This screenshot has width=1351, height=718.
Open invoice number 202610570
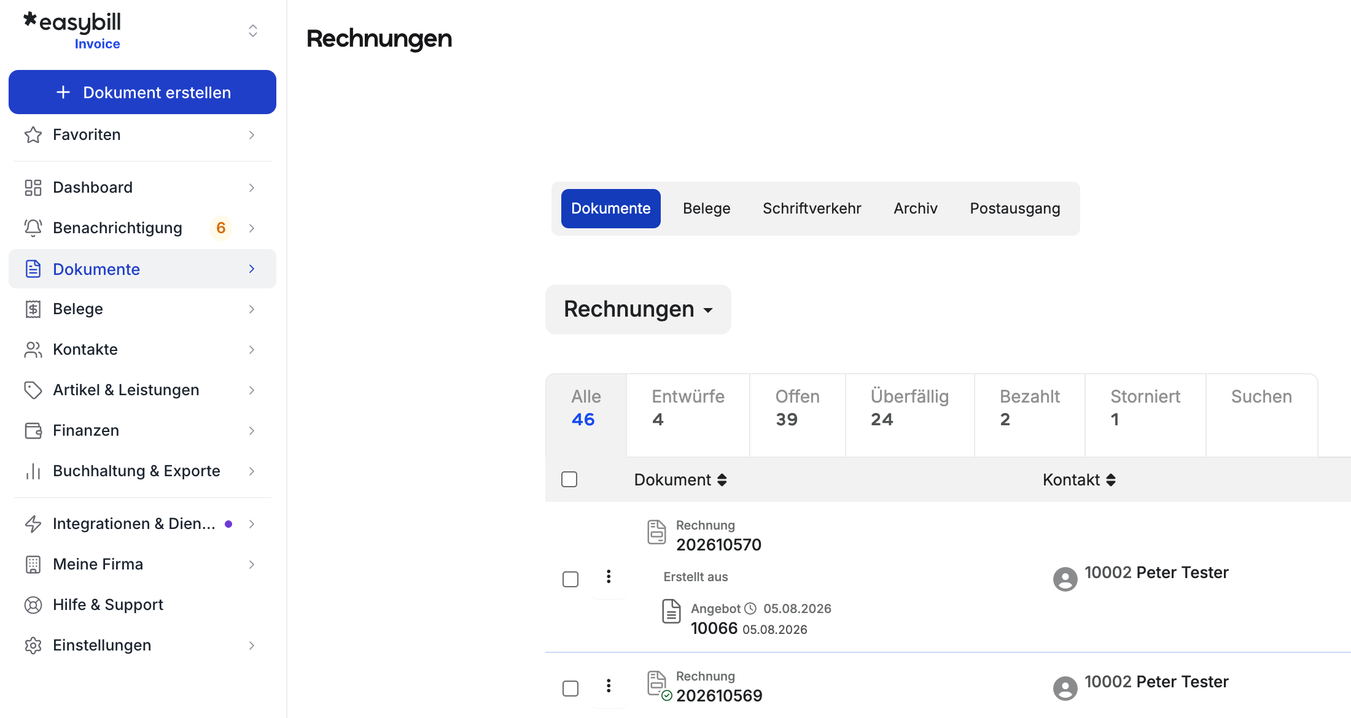(718, 545)
